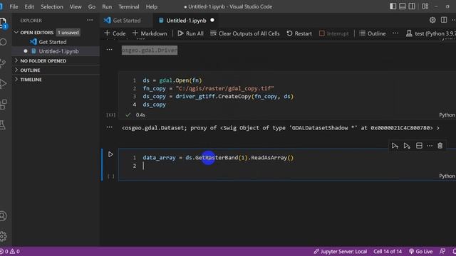Split the editor right
Image resolution: width=456 pixels, height=256 pixels.
click(444, 20)
